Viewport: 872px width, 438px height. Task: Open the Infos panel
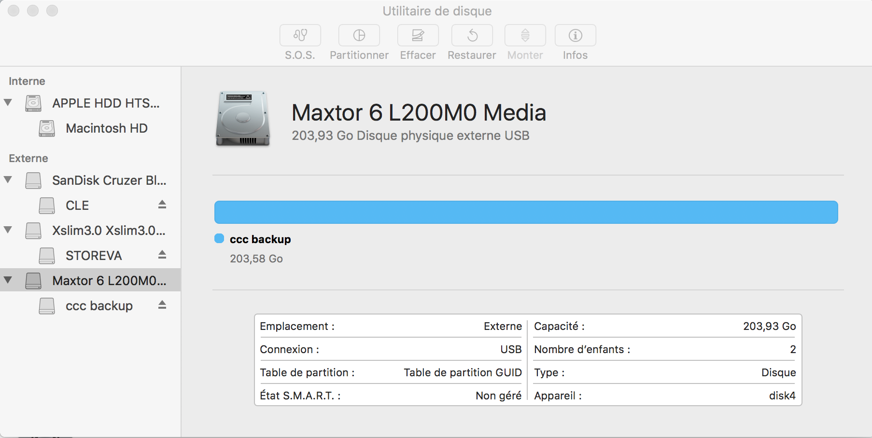point(575,36)
